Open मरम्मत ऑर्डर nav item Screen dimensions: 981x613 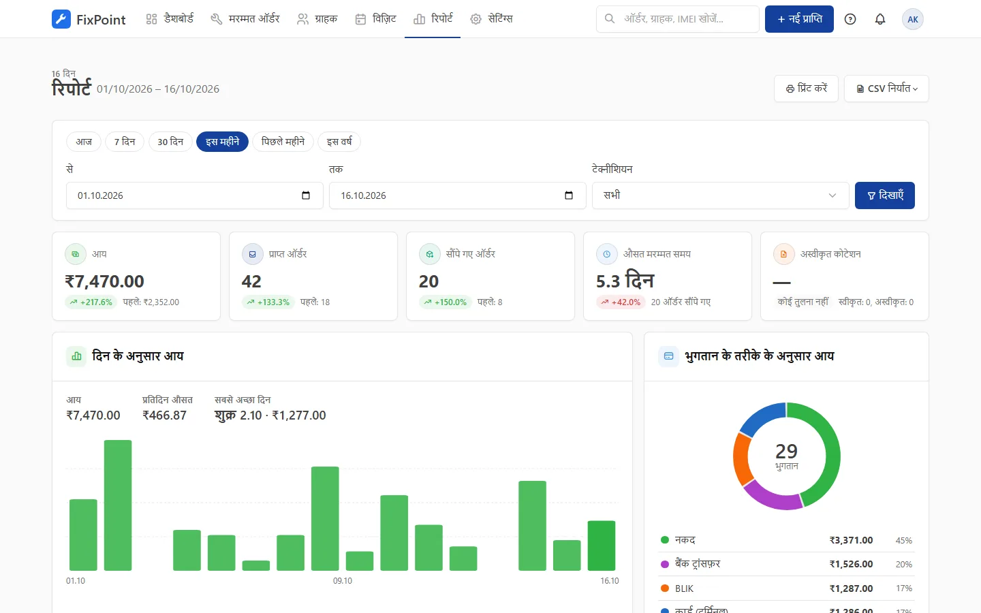pos(245,19)
